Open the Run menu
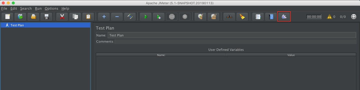The width and height of the screenshot is (360, 90). (38, 8)
